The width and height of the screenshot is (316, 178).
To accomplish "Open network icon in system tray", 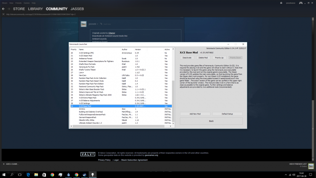I will click(x=290, y=175).
